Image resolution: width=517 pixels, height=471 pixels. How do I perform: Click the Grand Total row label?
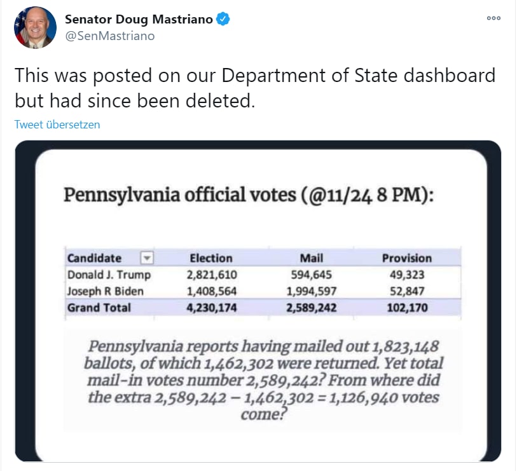[x=99, y=308]
